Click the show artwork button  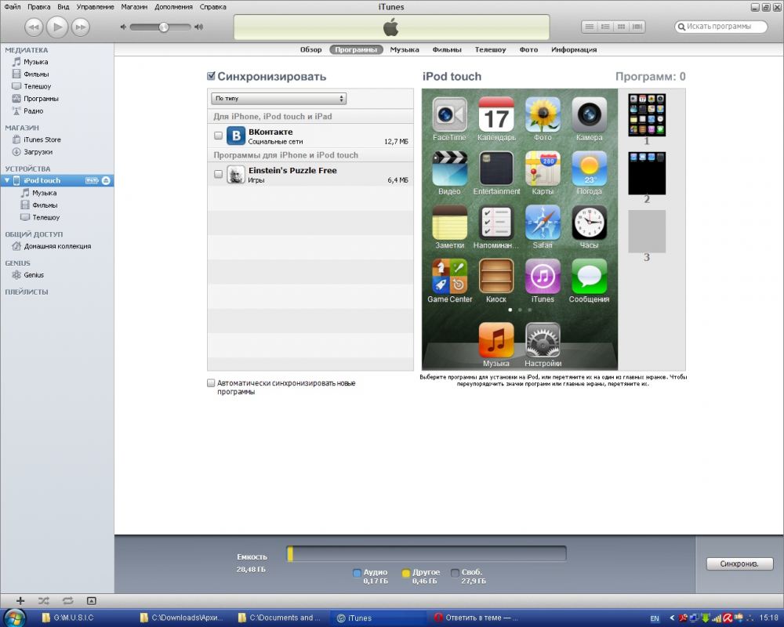(91, 600)
